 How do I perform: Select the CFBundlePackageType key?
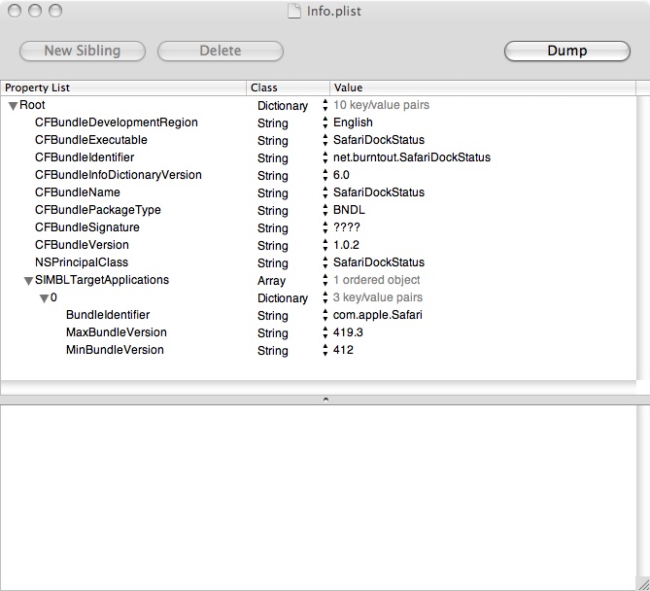tap(98, 210)
